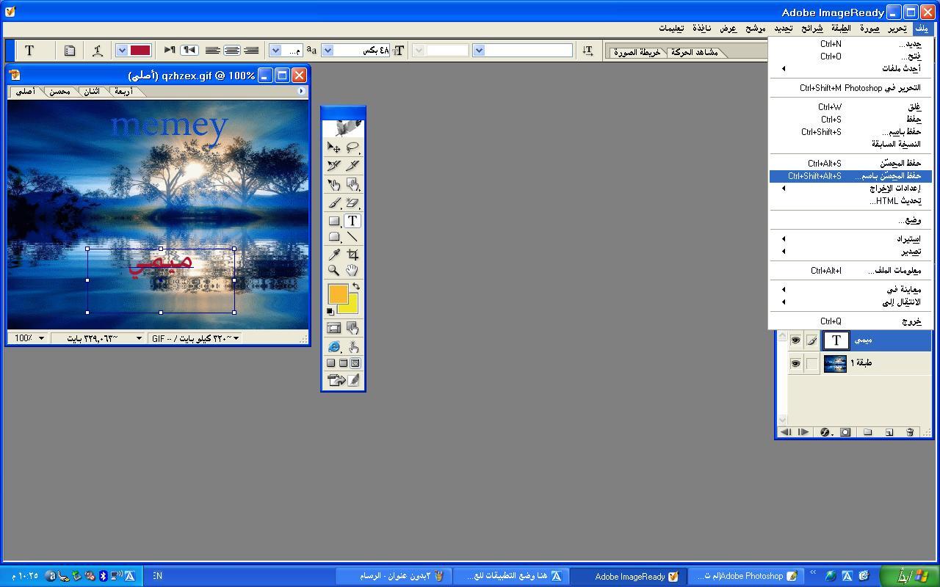Image resolution: width=940 pixels, height=587 pixels.
Task: Click Adobe ImageReady in the taskbar
Action: tap(629, 576)
